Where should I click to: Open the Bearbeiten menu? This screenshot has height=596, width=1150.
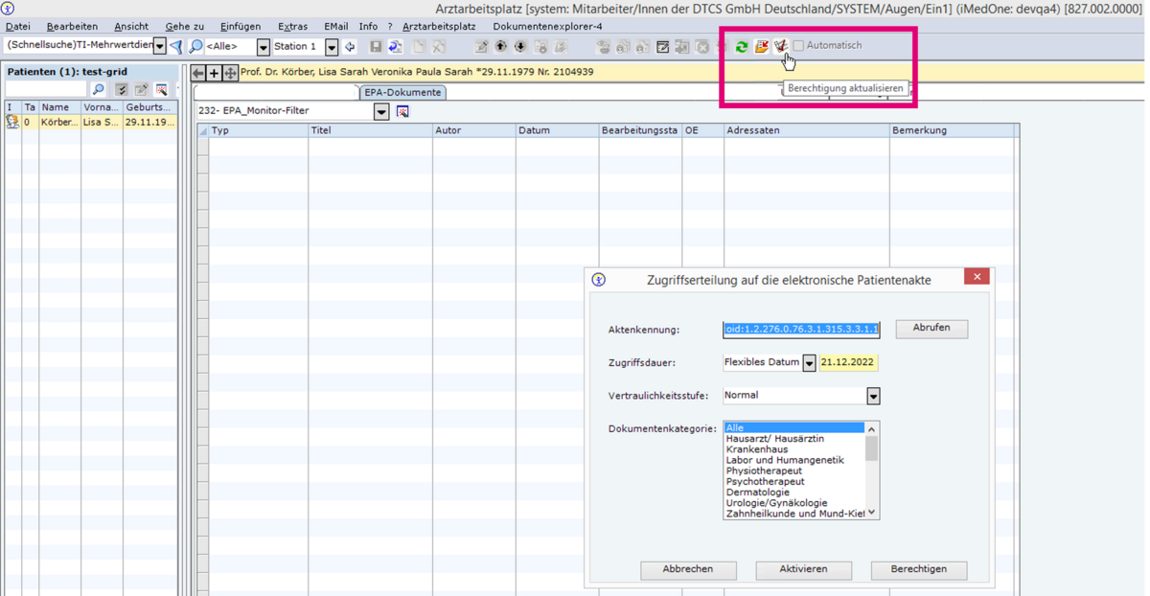[x=73, y=27]
